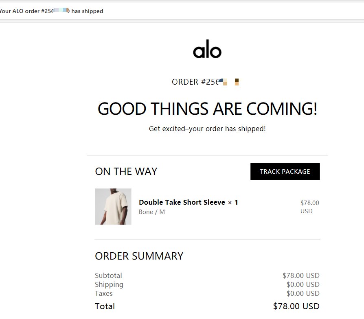Click the Taxes label

pyautogui.click(x=104, y=293)
